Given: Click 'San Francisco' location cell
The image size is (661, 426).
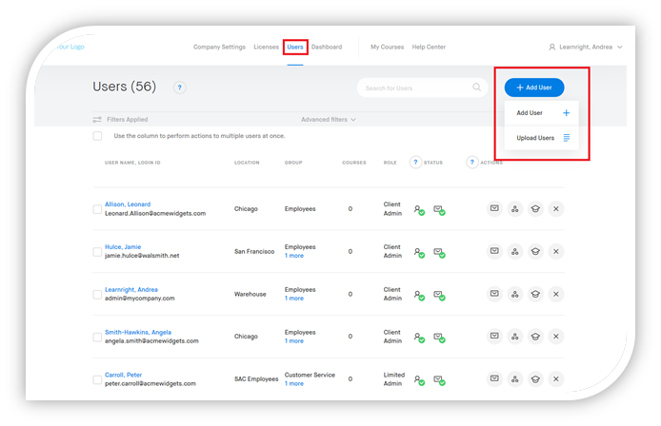Looking at the screenshot, I should coord(254,251).
